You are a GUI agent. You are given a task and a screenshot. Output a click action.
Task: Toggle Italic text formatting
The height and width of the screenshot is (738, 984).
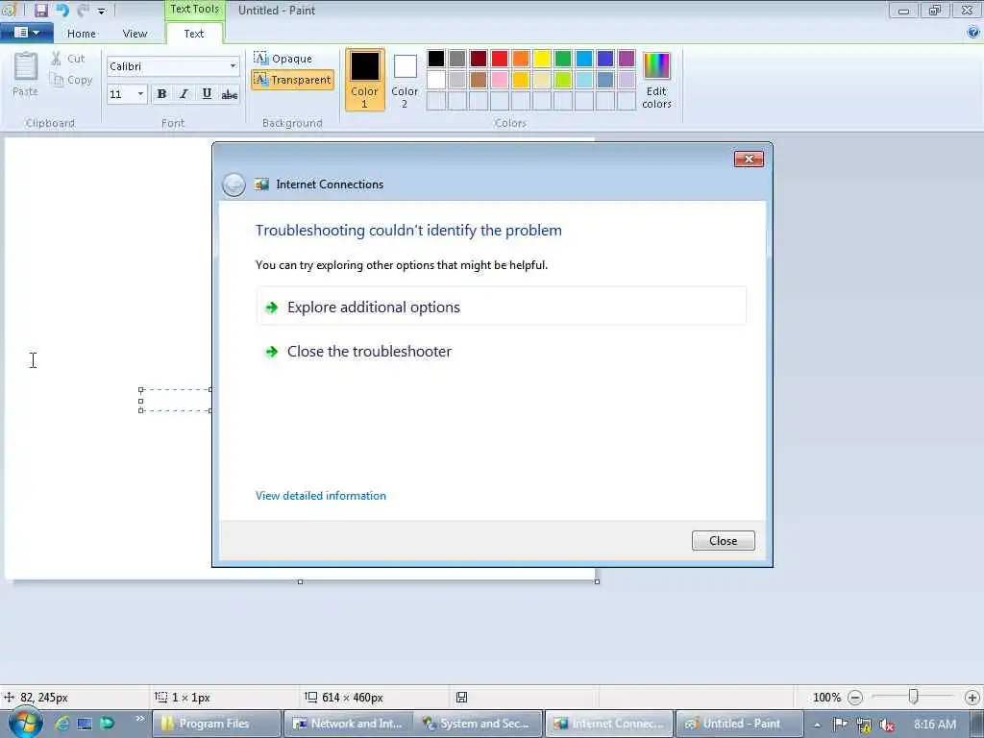[x=184, y=94]
